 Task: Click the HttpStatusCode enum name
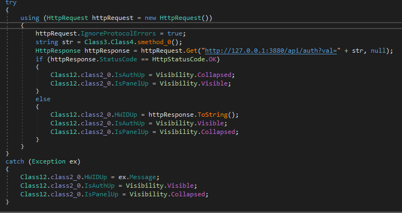(179, 60)
